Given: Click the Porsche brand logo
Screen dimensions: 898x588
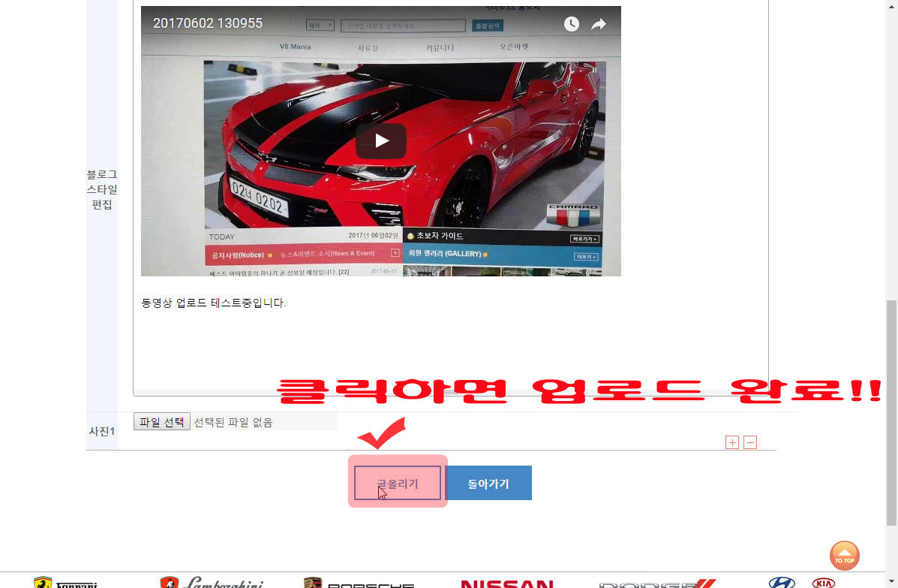Looking at the screenshot, I should click(x=359, y=582).
